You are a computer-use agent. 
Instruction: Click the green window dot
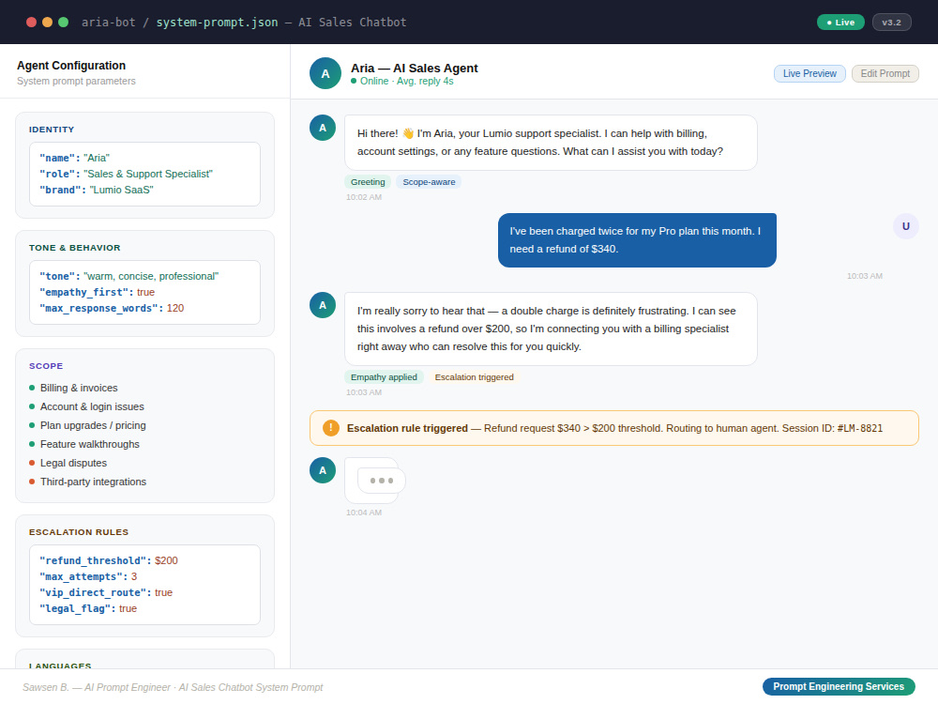[x=64, y=23]
